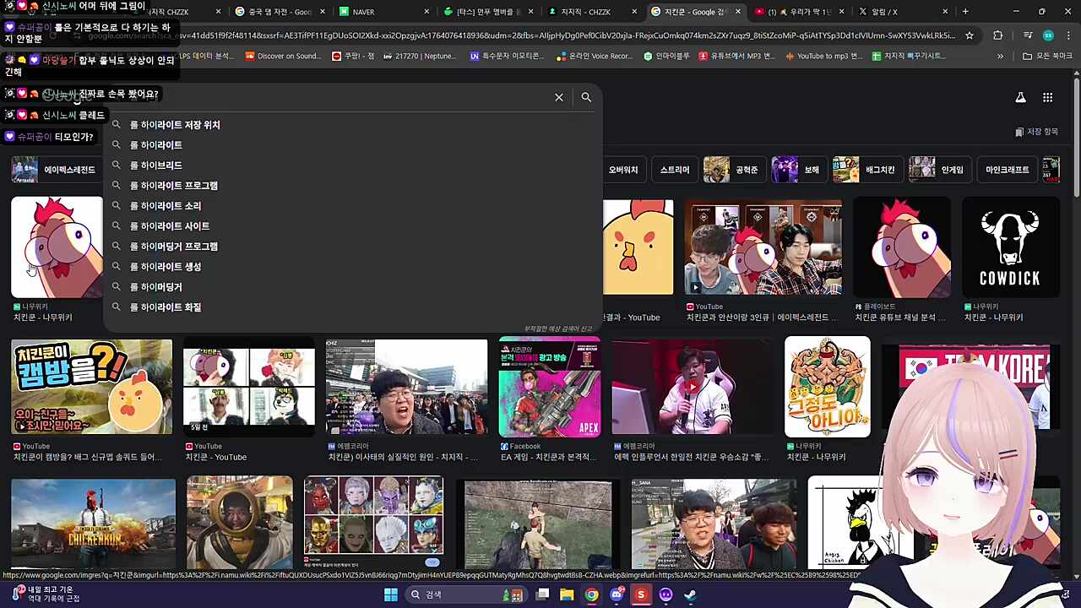Launch Steam from the taskbar
This screenshot has width=1081, height=608.
point(690,594)
